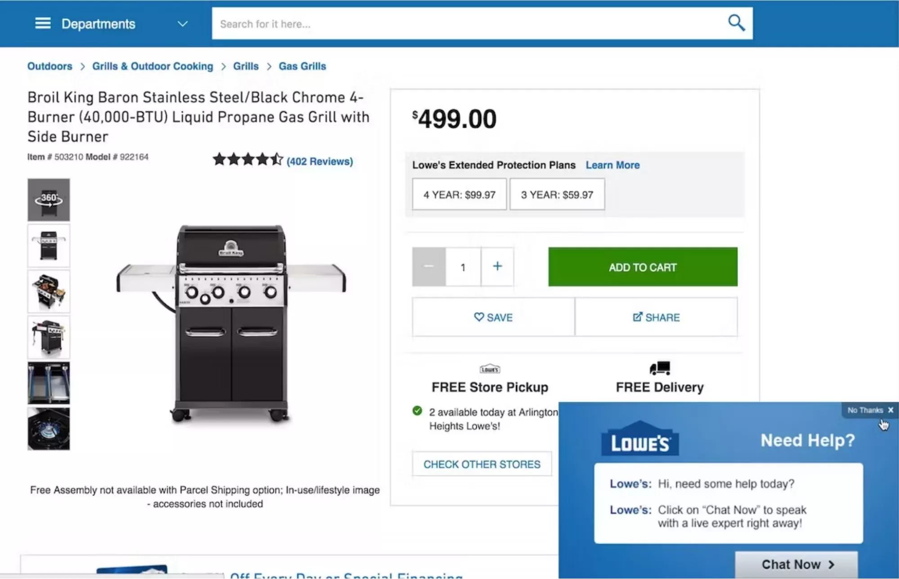
Task: Select the 3 Year $59.97 protection plan
Action: 557,195
